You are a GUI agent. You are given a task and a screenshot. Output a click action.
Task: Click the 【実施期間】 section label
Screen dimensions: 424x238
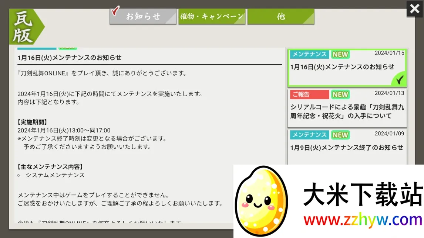point(33,122)
